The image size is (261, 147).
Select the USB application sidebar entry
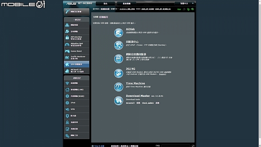(x=76, y=64)
